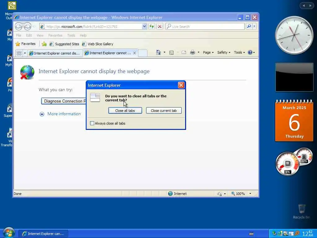Expand the Print dropdown arrow
317x238 pixels.
tap(198, 52)
